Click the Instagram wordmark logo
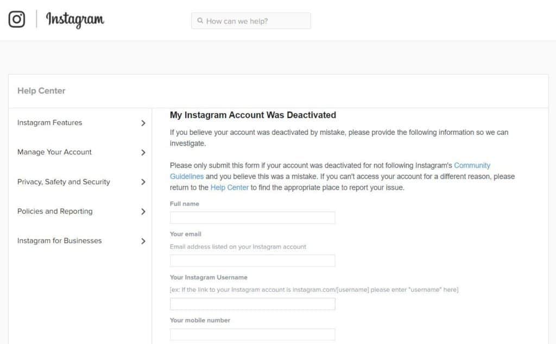Screen dimensions: 556x344 click(75, 20)
